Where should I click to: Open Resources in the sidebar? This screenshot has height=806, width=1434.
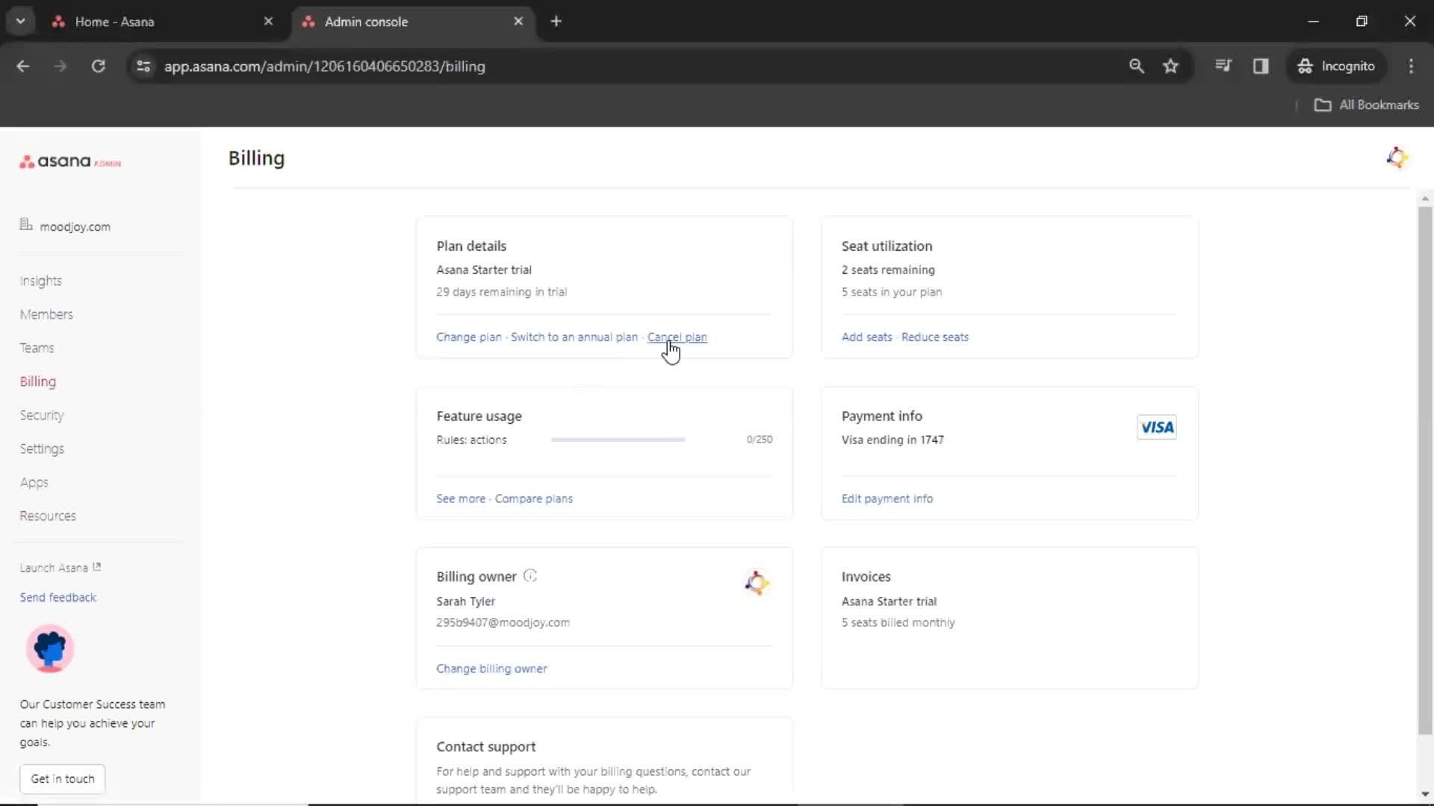click(48, 516)
